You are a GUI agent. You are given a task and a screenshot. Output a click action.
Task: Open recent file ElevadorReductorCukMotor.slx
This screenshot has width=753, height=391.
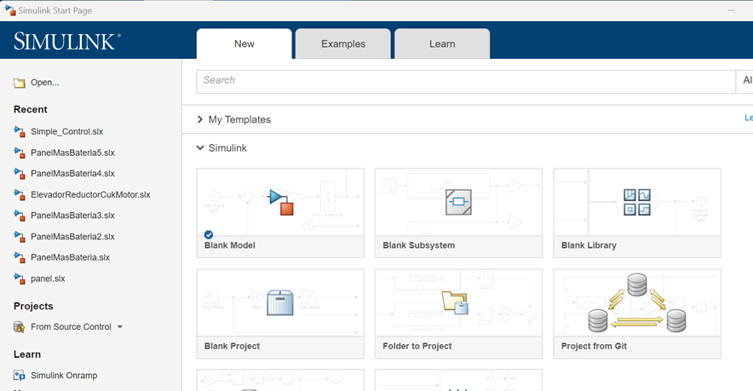coord(89,195)
